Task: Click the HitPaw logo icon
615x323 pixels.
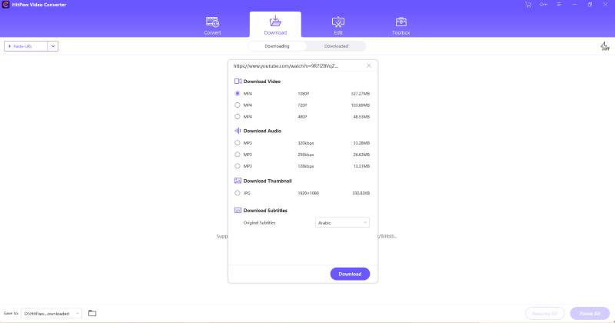Action: point(5,5)
